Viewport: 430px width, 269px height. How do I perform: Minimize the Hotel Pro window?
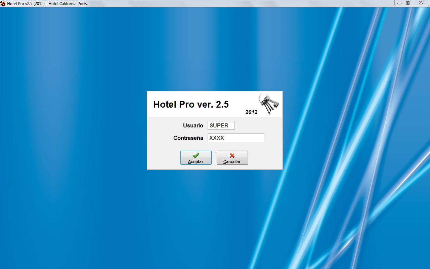[x=399, y=3]
